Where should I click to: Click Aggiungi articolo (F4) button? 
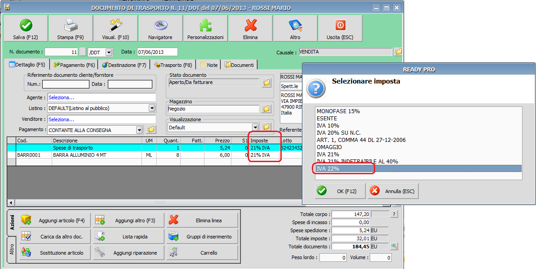[55, 220]
